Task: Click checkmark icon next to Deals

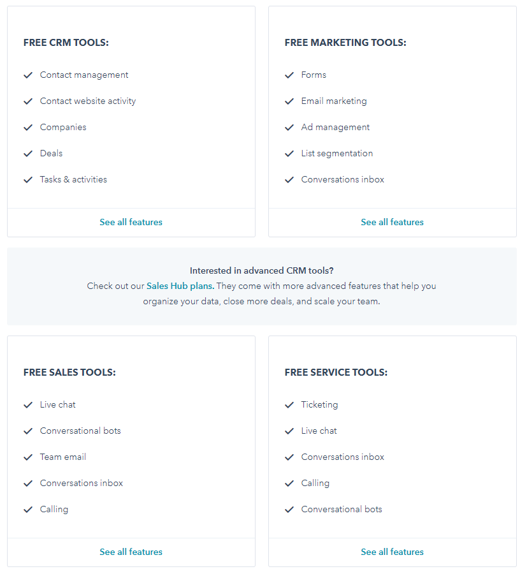Action: 28,154
